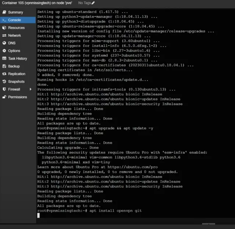Click the Console terminal icon
Image resolution: width=235 pixels, height=229 pixels.
coord(4,20)
